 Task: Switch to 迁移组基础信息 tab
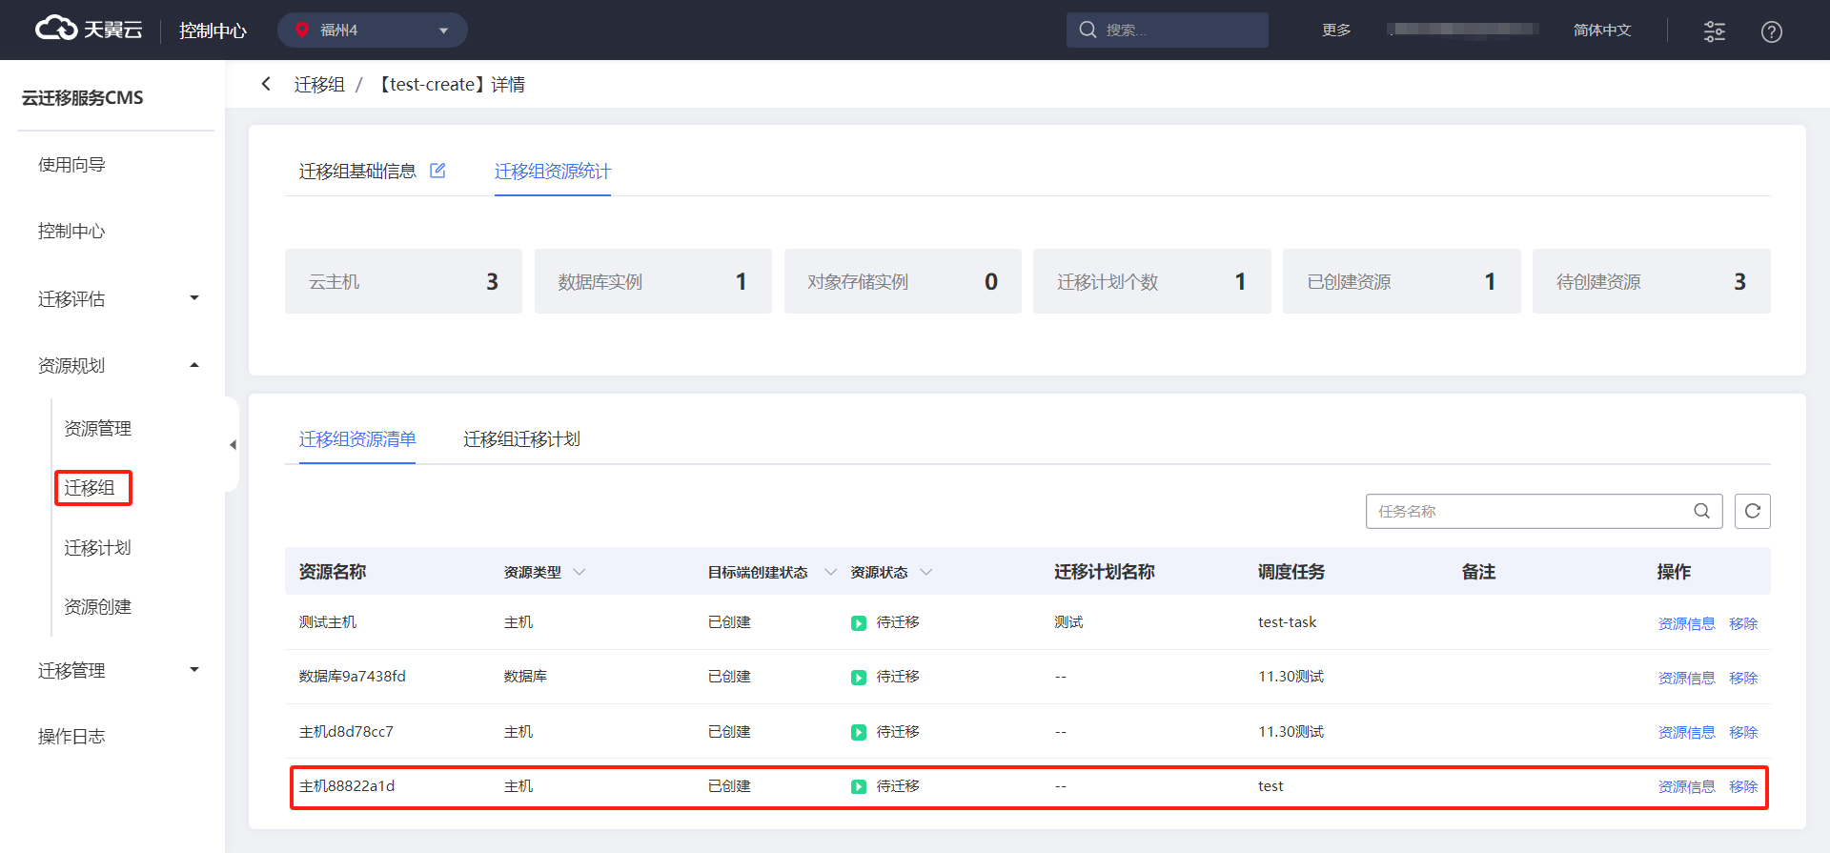coord(357,172)
